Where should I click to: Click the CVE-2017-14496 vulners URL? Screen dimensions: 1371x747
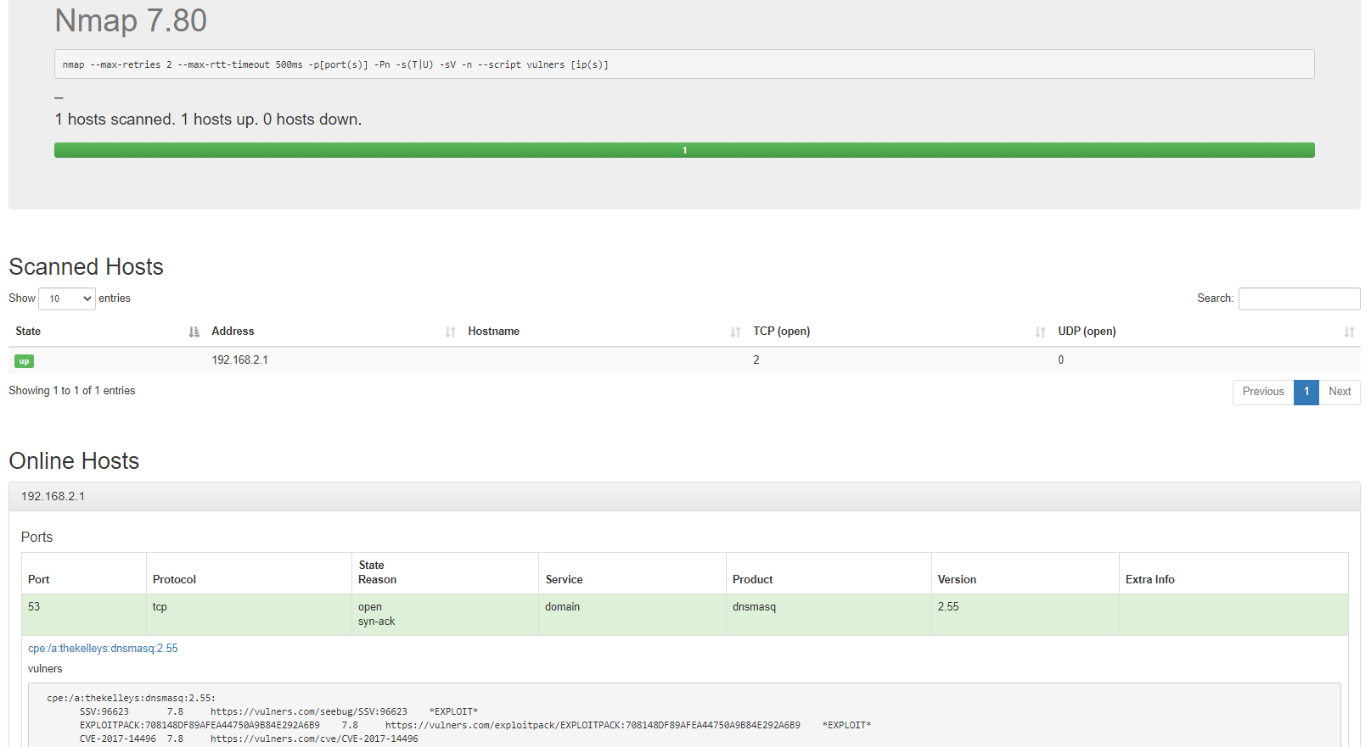pos(314,739)
